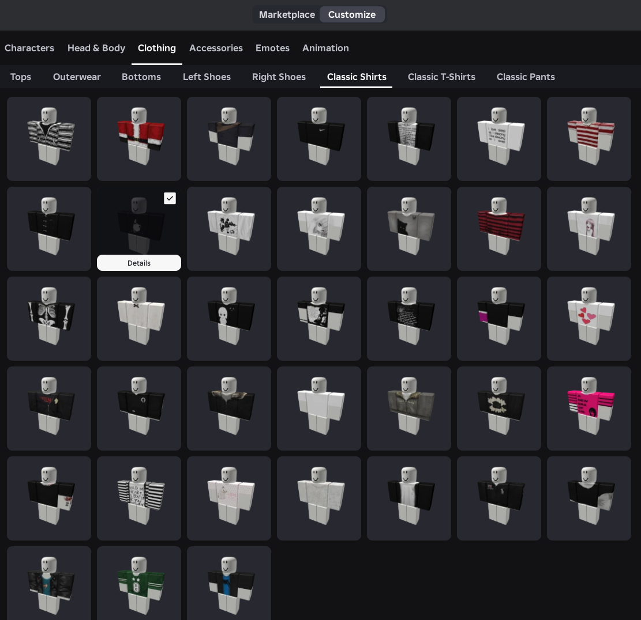Switch to the Marketplace view
The height and width of the screenshot is (620, 641).
[287, 14]
